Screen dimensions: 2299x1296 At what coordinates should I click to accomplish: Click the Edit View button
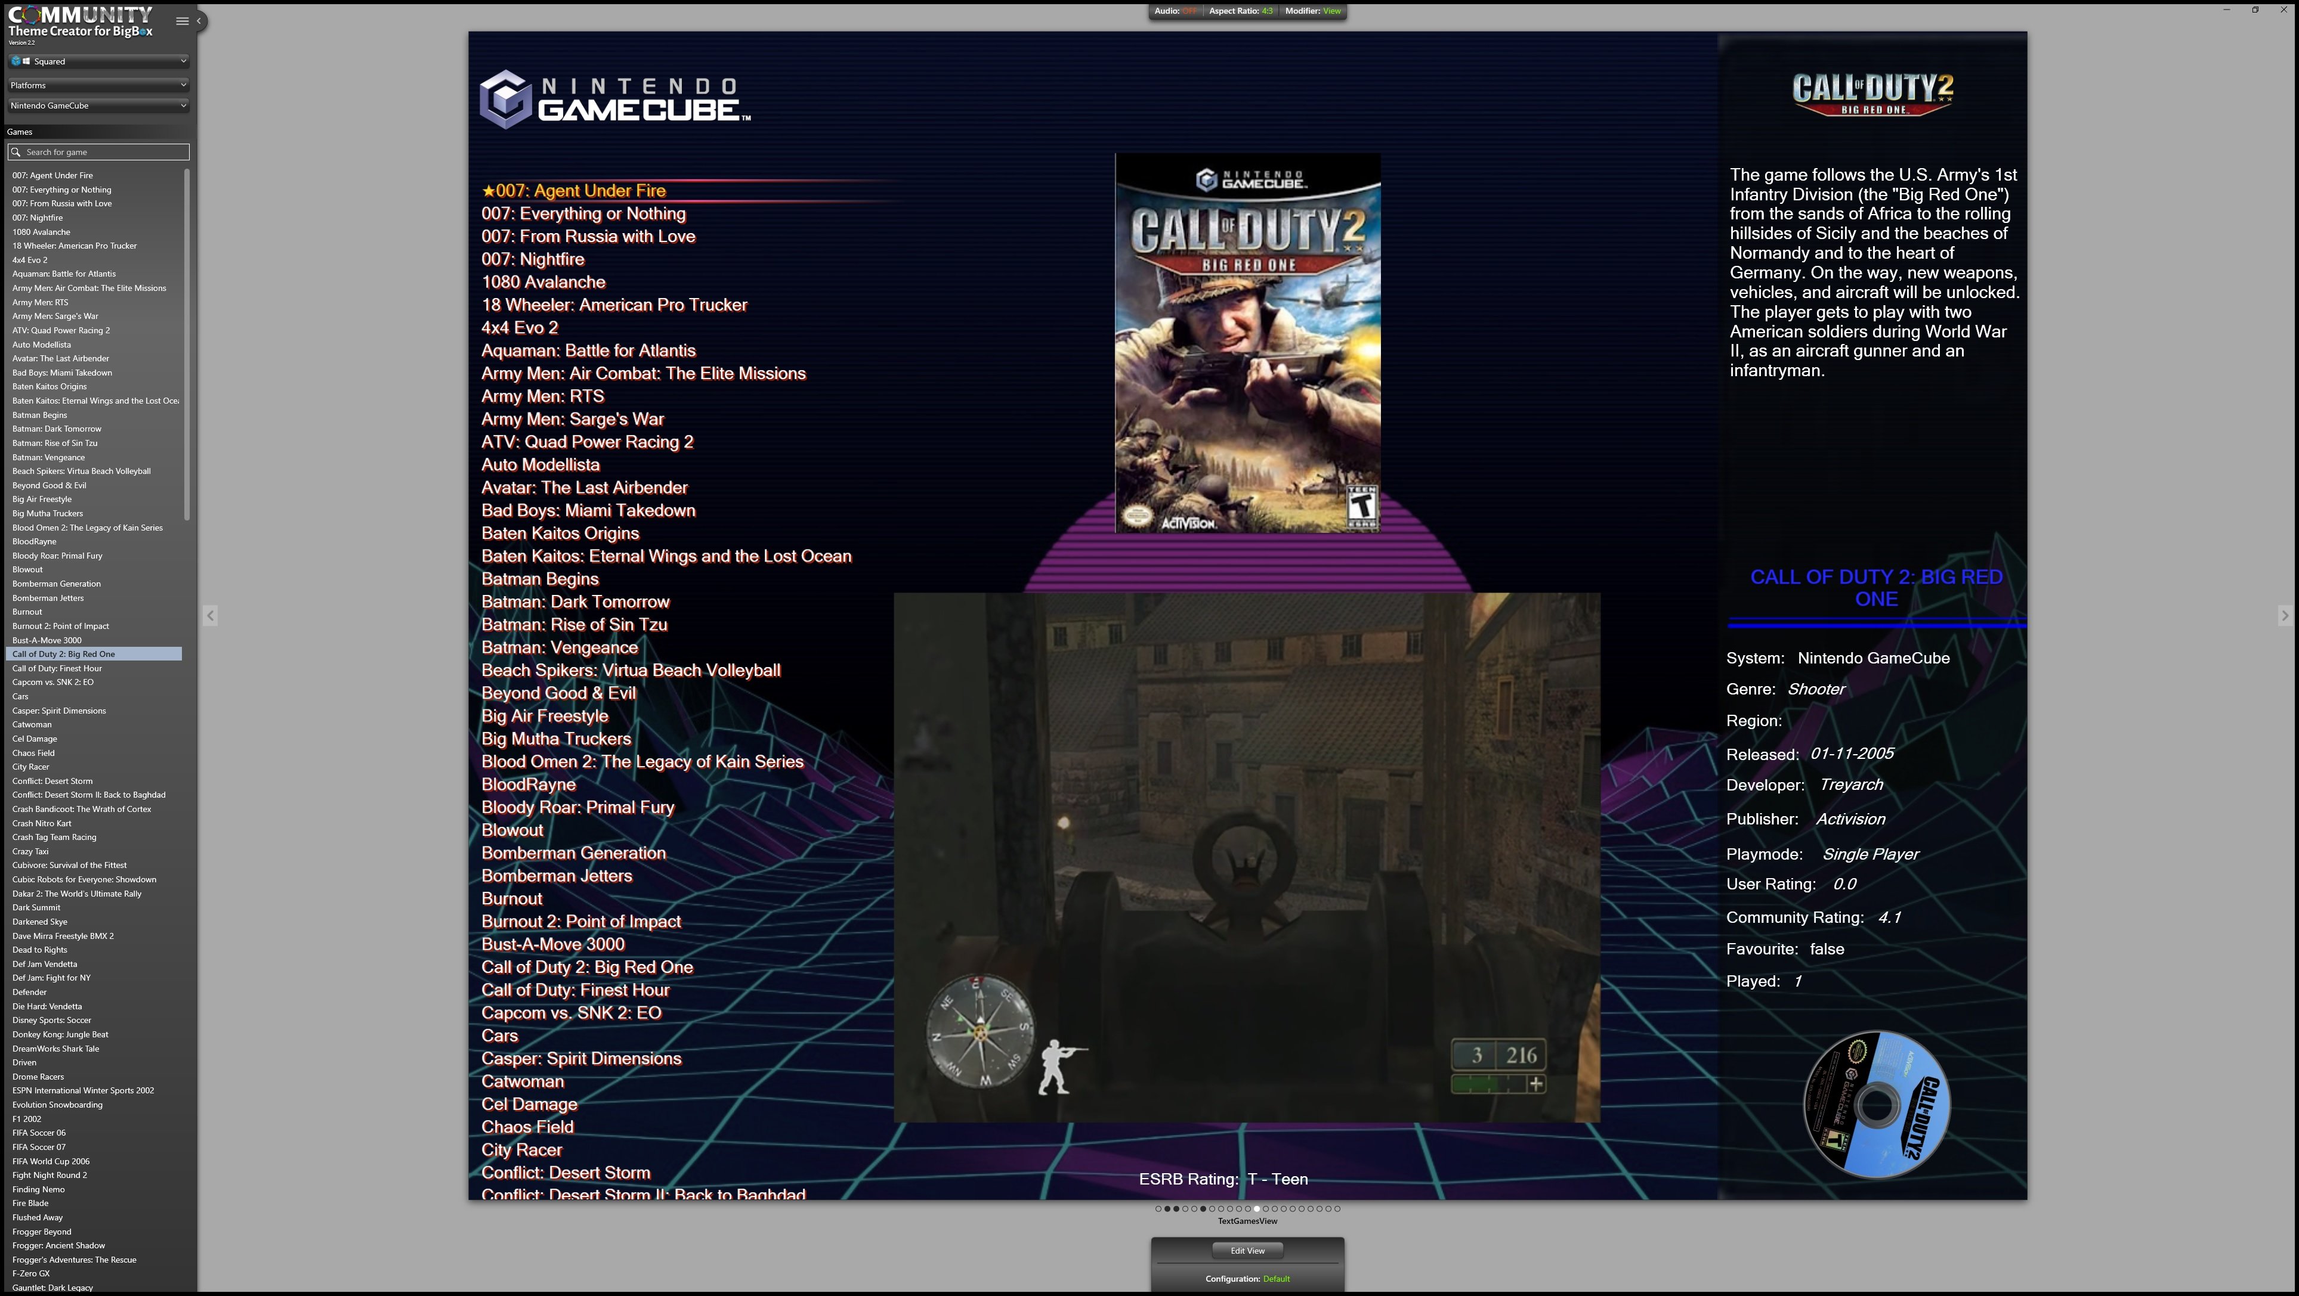point(1247,1251)
